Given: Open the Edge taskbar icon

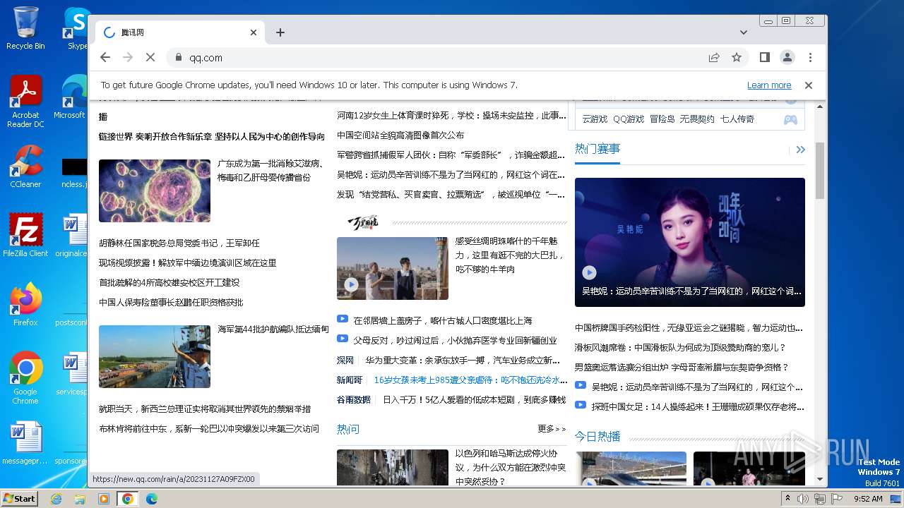Looking at the screenshot, I should click(x=152, y=499).
